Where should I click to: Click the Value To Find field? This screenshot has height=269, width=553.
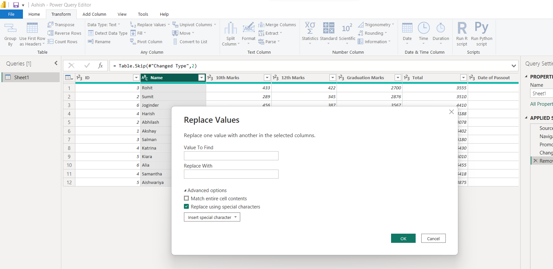(x=231, y=156)
